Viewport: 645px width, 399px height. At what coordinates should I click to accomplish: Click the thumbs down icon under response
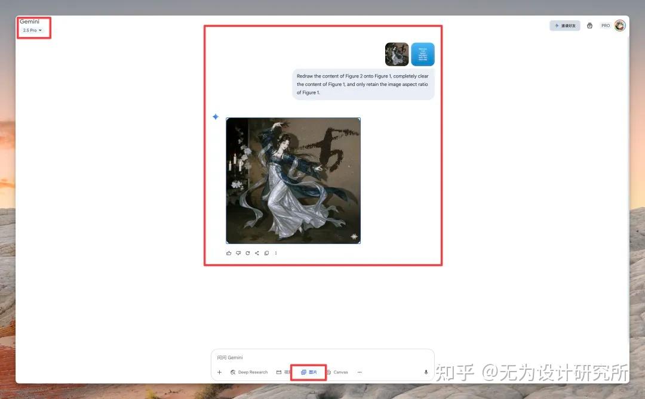(x=238, y=253)
